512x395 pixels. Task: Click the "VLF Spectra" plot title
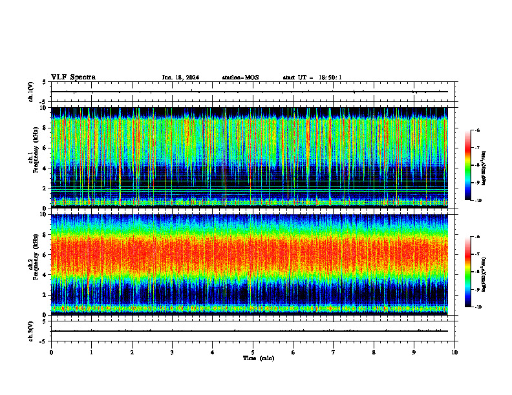point(73,77)
